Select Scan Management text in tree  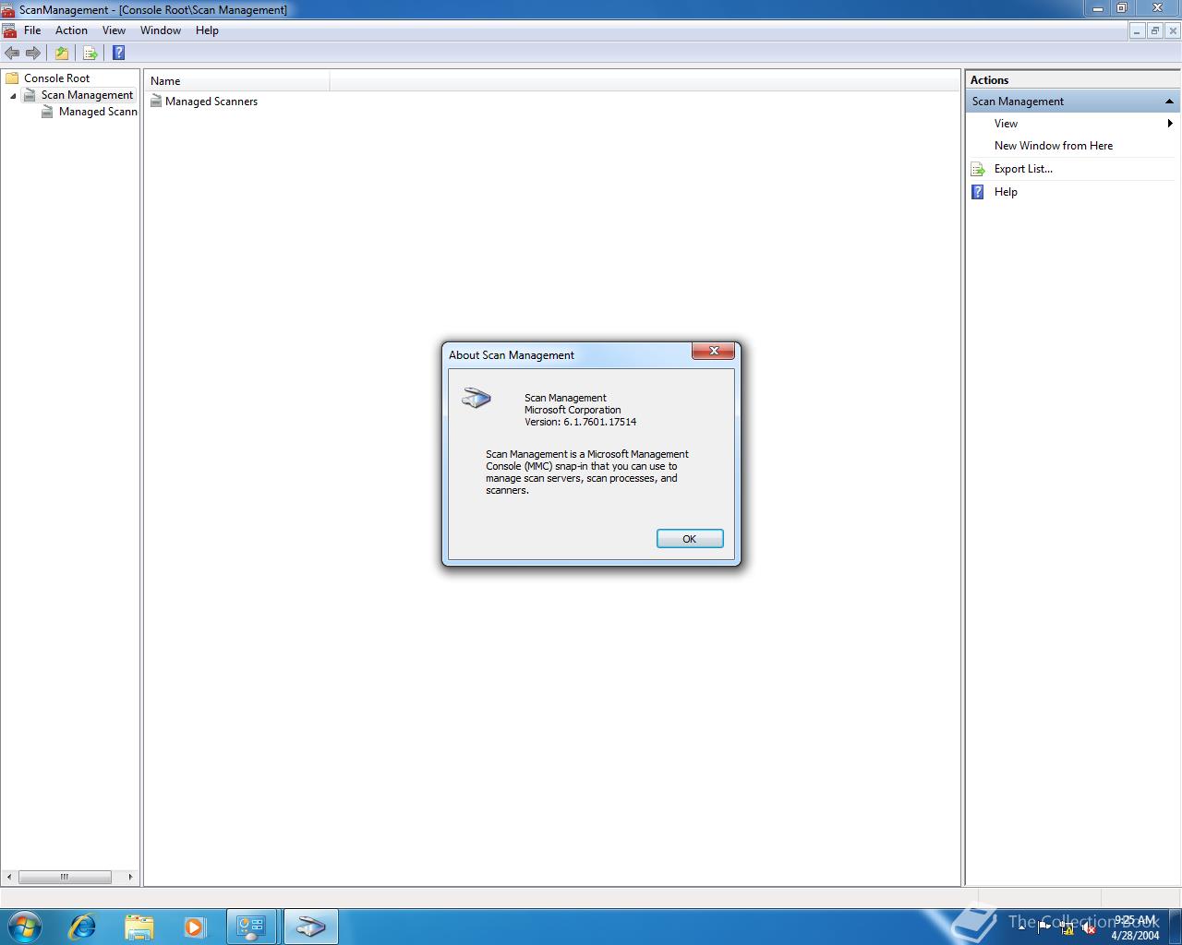click(x=87, y=95)
